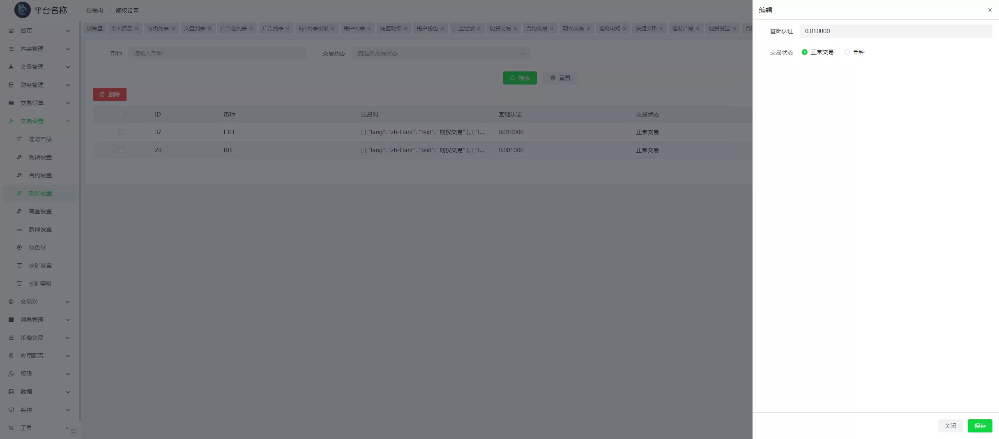Click the 基础认证 input field
Screen dimensions: 999x439
point(895,31)
